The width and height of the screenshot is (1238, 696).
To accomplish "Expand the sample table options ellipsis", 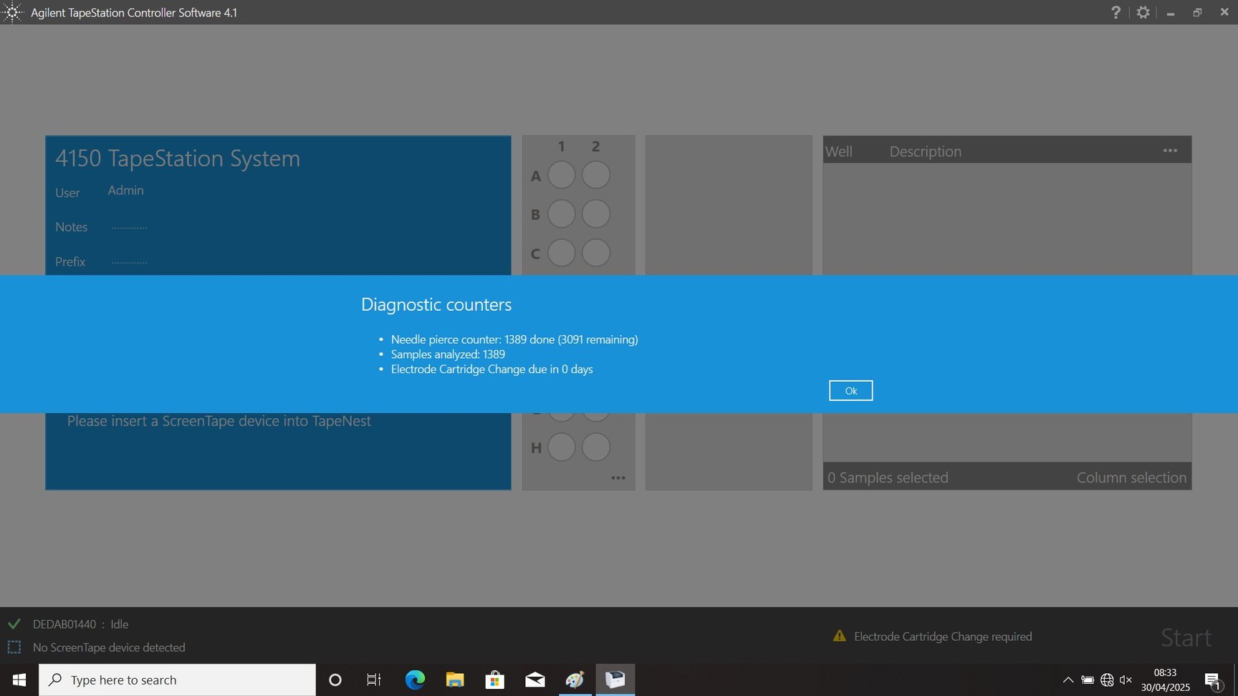I will click(x=1170, y=151).
